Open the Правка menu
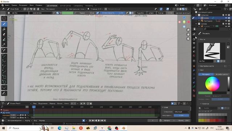Viewport: 232px width, 131px height. (14, 5)
